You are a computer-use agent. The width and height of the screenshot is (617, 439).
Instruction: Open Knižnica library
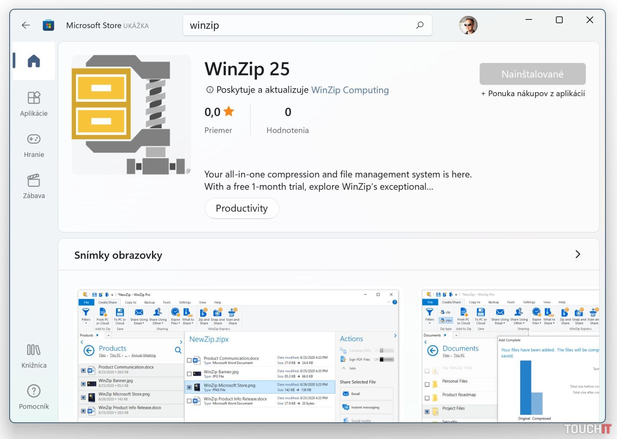point(34,356)
